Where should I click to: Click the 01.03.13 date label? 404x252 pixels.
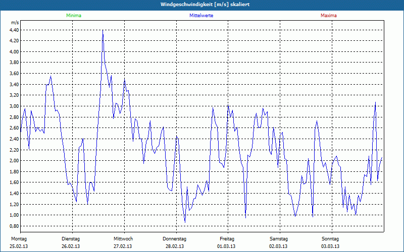pos(226,246)
